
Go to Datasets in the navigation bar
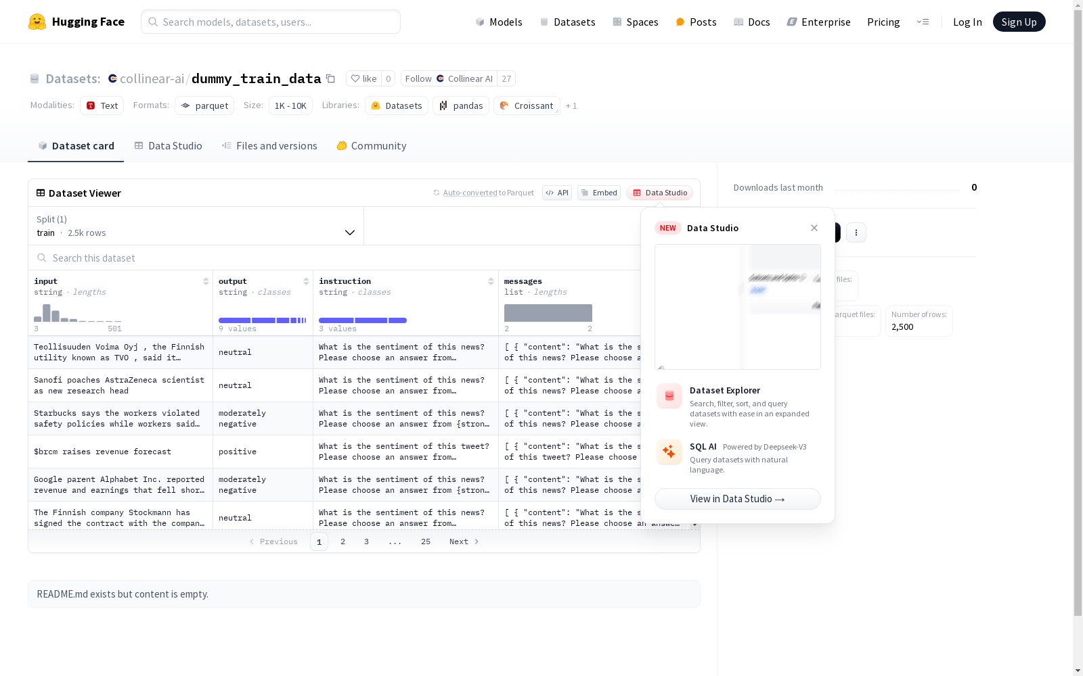tap(567, 22)
